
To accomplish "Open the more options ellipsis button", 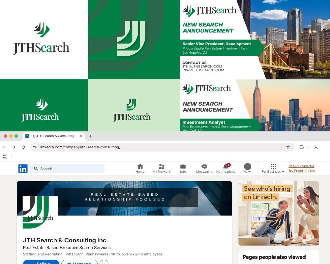I will click(x=104, y=262).
